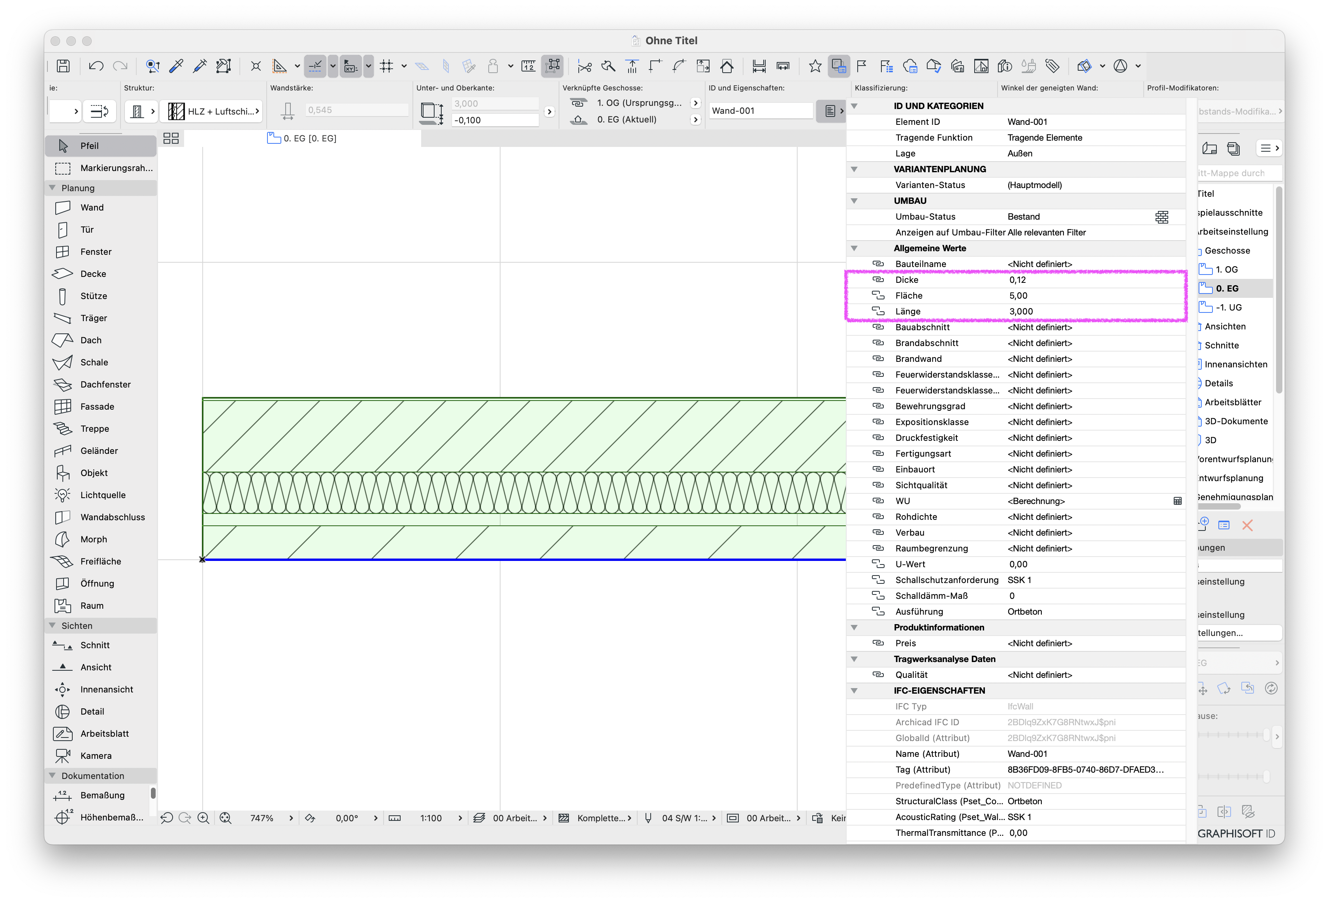Open the 0. EG [0. EG] view tab
The width and height of the screenshot is (1329, 903).
click(302, 138)
